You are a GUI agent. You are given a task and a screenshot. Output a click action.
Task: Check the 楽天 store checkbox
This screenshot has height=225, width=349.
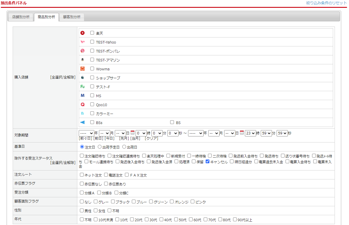point(92,33)
